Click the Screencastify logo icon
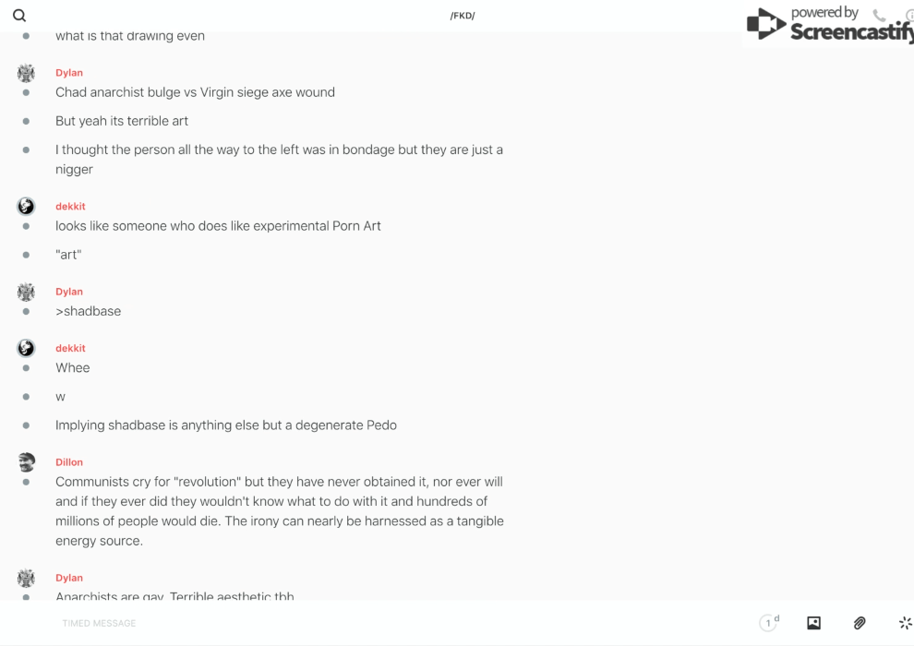Viewport: 914px width, 646px height. click(x=766, y=24)
